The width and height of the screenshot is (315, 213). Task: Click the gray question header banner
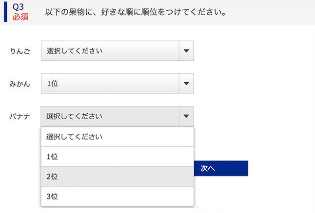click(x=273, y=12)
